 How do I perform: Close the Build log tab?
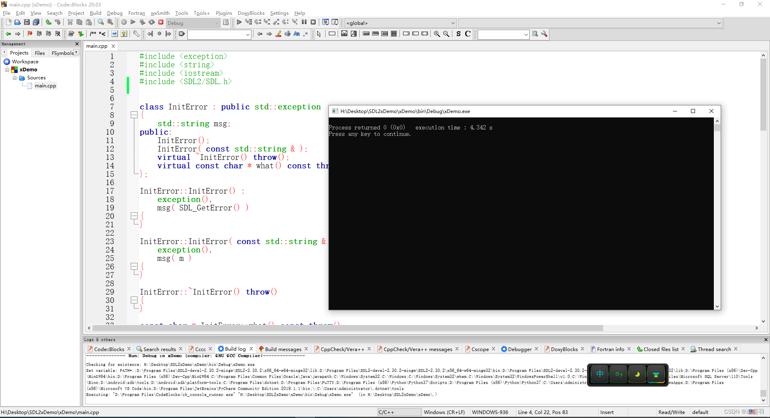[251, 349]
